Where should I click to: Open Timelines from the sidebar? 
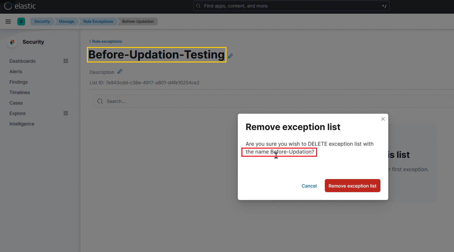click(20, 92)
